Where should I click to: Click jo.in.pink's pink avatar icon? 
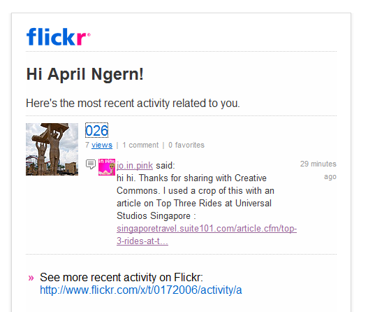(x=107, y=167)
